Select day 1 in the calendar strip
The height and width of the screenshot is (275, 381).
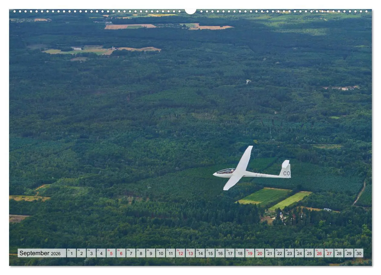click(x=71, y=253)
